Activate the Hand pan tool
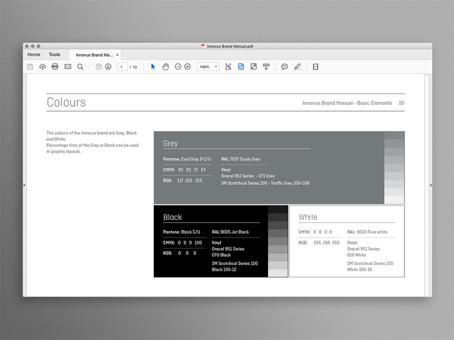 (166, 67)
